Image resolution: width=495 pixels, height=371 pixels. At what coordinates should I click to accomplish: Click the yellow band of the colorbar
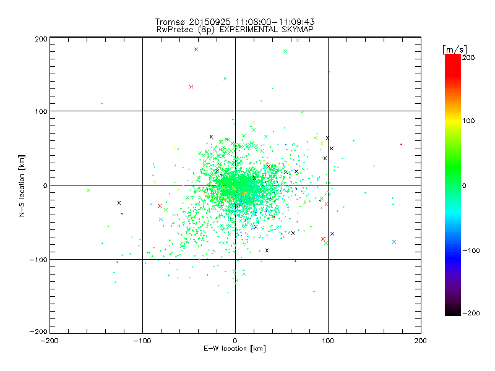[453, 121]
